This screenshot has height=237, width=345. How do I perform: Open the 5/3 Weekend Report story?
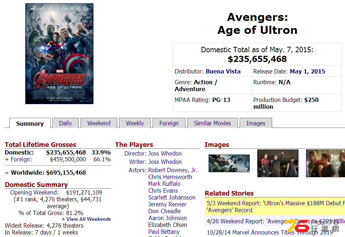[x=276, y=207]
